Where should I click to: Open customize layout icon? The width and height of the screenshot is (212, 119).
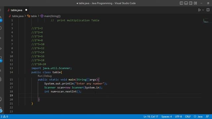tap(195, 3)
